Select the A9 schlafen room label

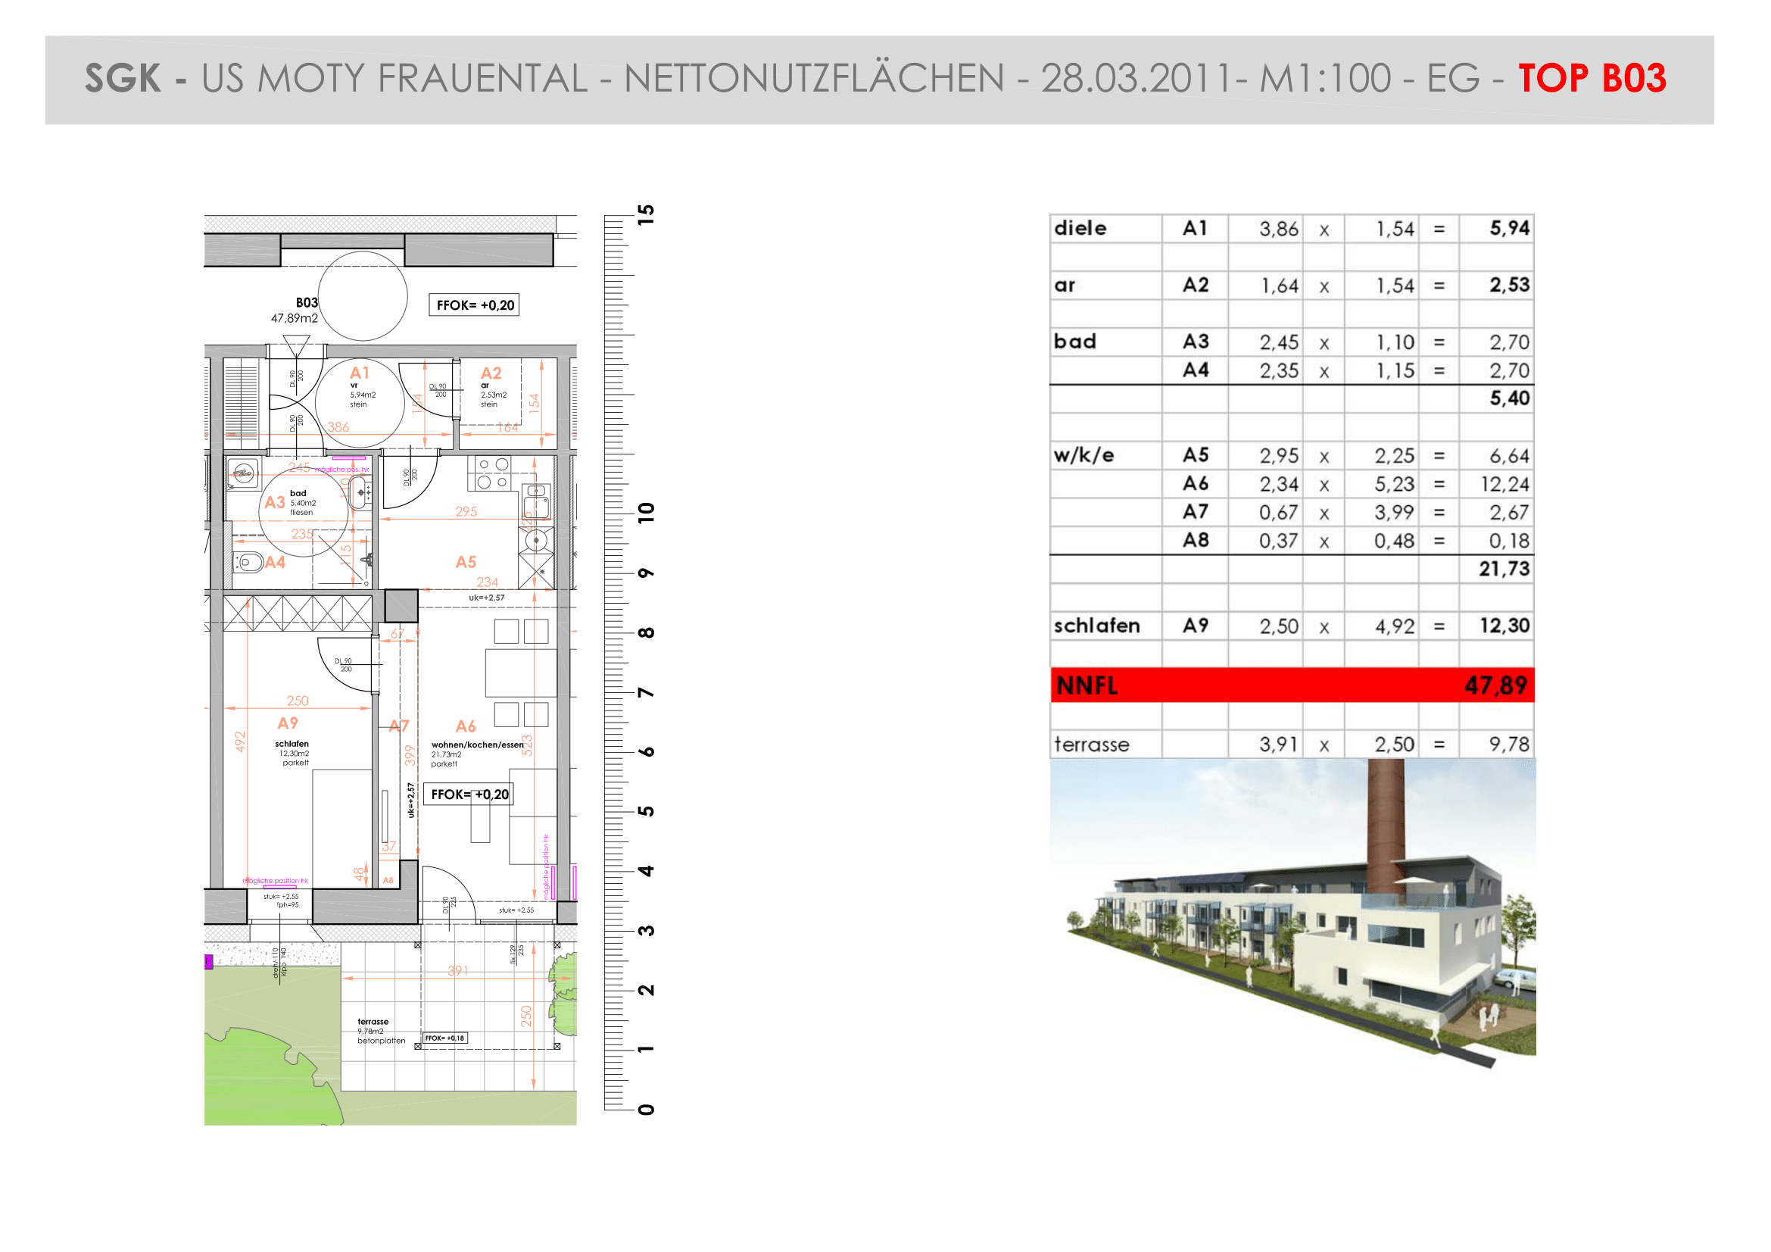[x=288, y=723]
